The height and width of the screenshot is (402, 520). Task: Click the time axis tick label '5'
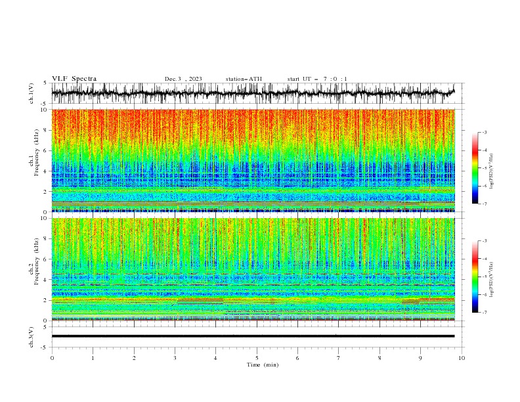[x=257, y=358]
